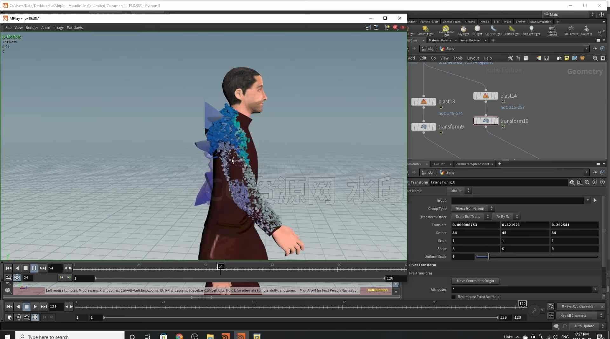The image size is (610, 339).
Task: Open the Pyro FX shelf tab
Action: point(484,22)
